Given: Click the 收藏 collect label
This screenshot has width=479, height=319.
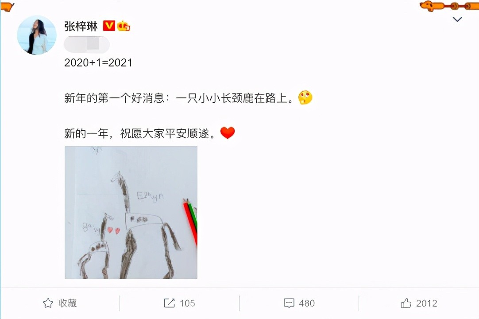Looking at the screenshot, I should pyautogui.click(x=68, y=303).
